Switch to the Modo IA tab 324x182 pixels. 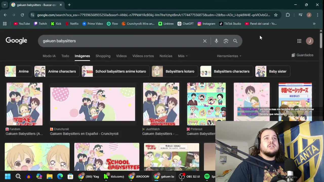coord(49,56)
